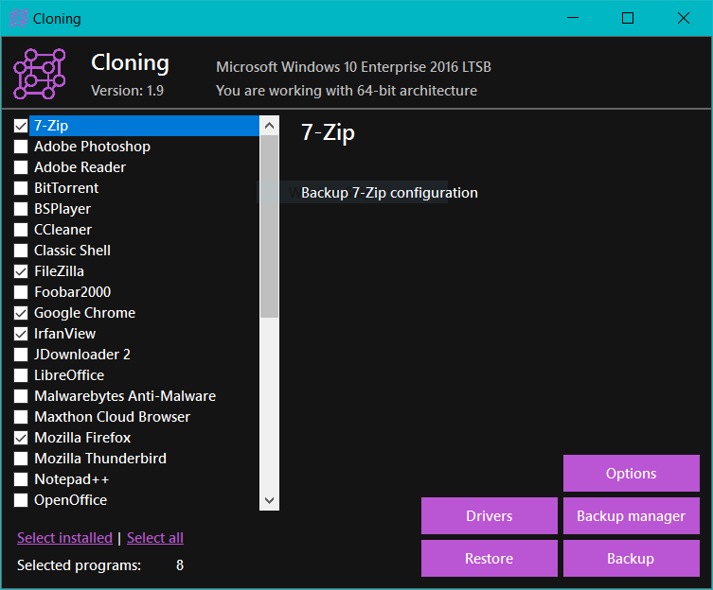Check the Adobe Photoshop checkbox
This screenshot has width=713, height=590.
tap(21, 147)
